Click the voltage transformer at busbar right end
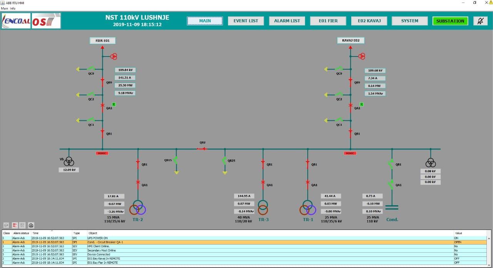Viewport: 493px width, 268px height. [431, 162]
